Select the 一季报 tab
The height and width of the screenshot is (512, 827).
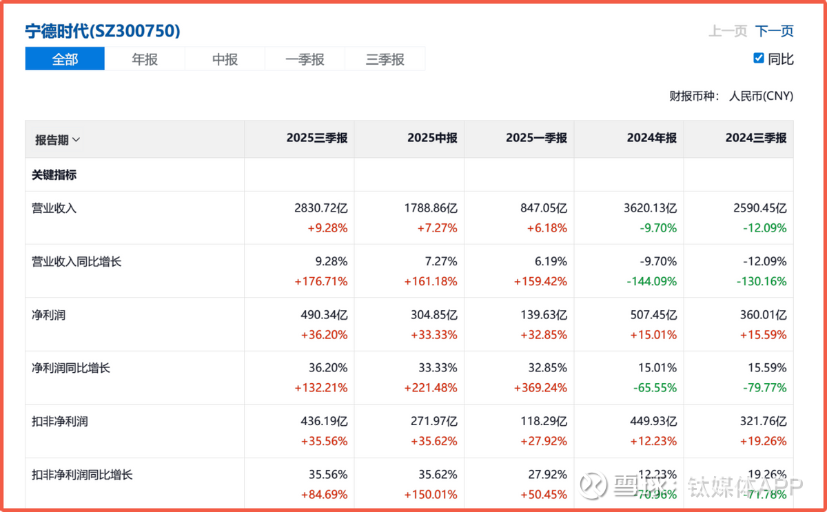point(305,59)
